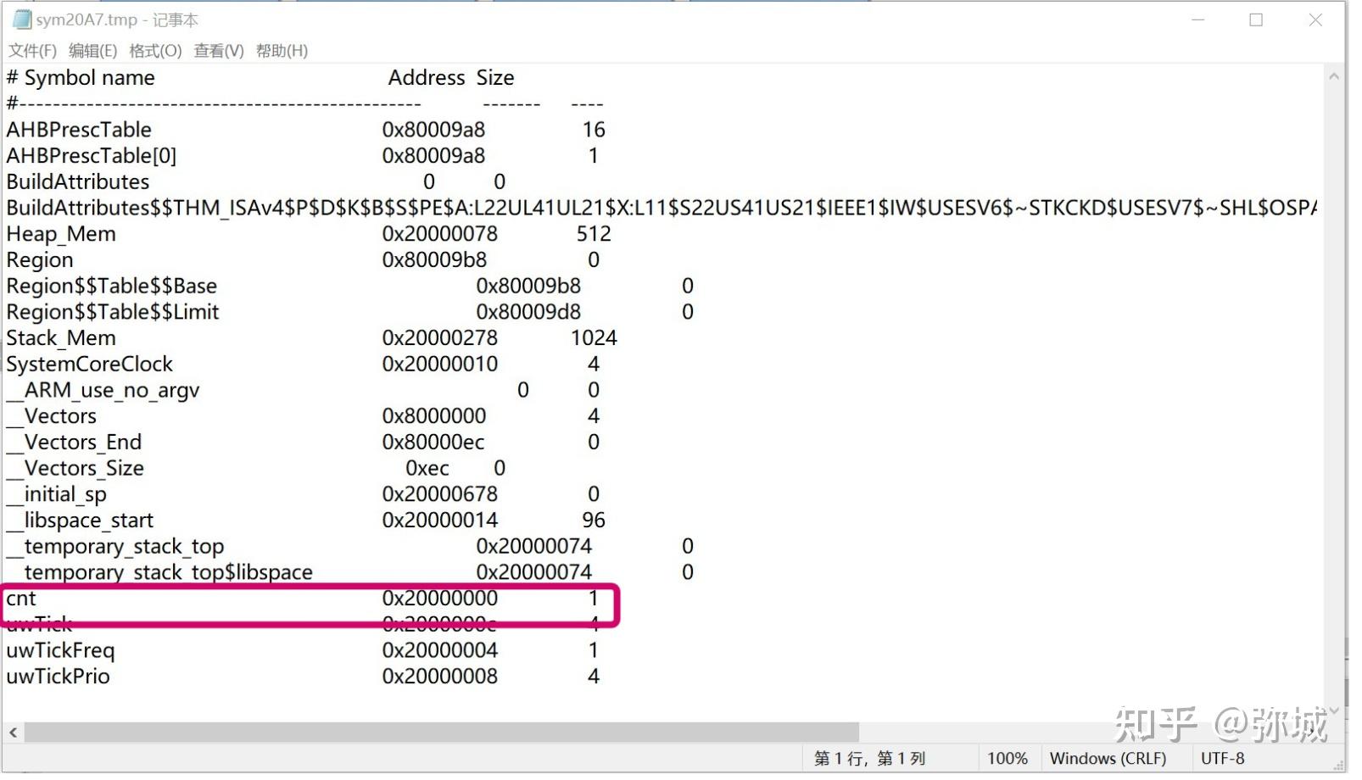
Task: Click the BuildAttributes symbol name
Action: point(78,182)
